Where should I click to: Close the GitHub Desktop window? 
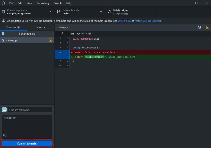coord(207,3)
